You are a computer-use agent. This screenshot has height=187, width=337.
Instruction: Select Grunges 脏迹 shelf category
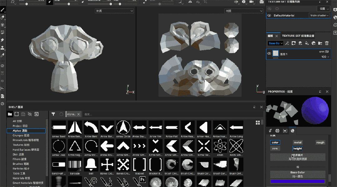(x=21, y=135)
